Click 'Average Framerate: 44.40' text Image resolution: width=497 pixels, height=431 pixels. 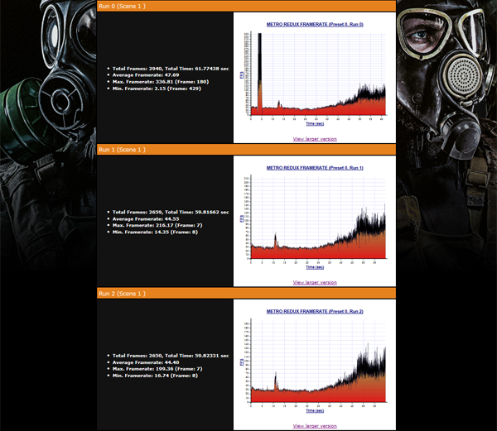point(146,362)
